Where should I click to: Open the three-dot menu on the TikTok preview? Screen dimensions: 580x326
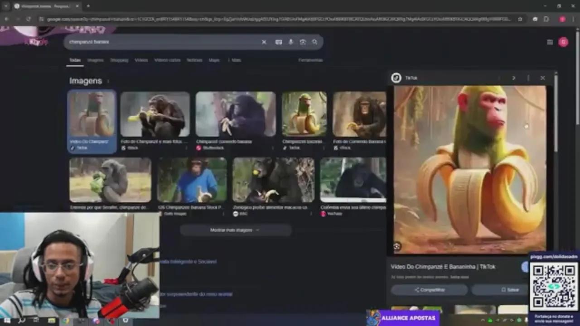coord(528,78)
